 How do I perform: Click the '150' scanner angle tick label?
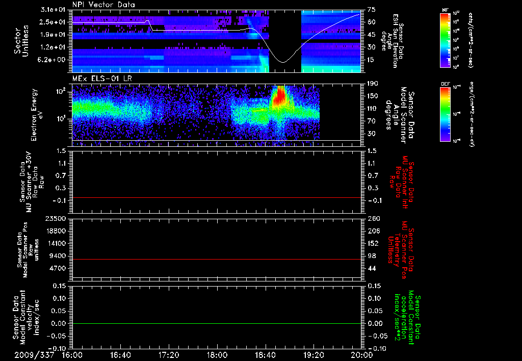click(373, 96)
